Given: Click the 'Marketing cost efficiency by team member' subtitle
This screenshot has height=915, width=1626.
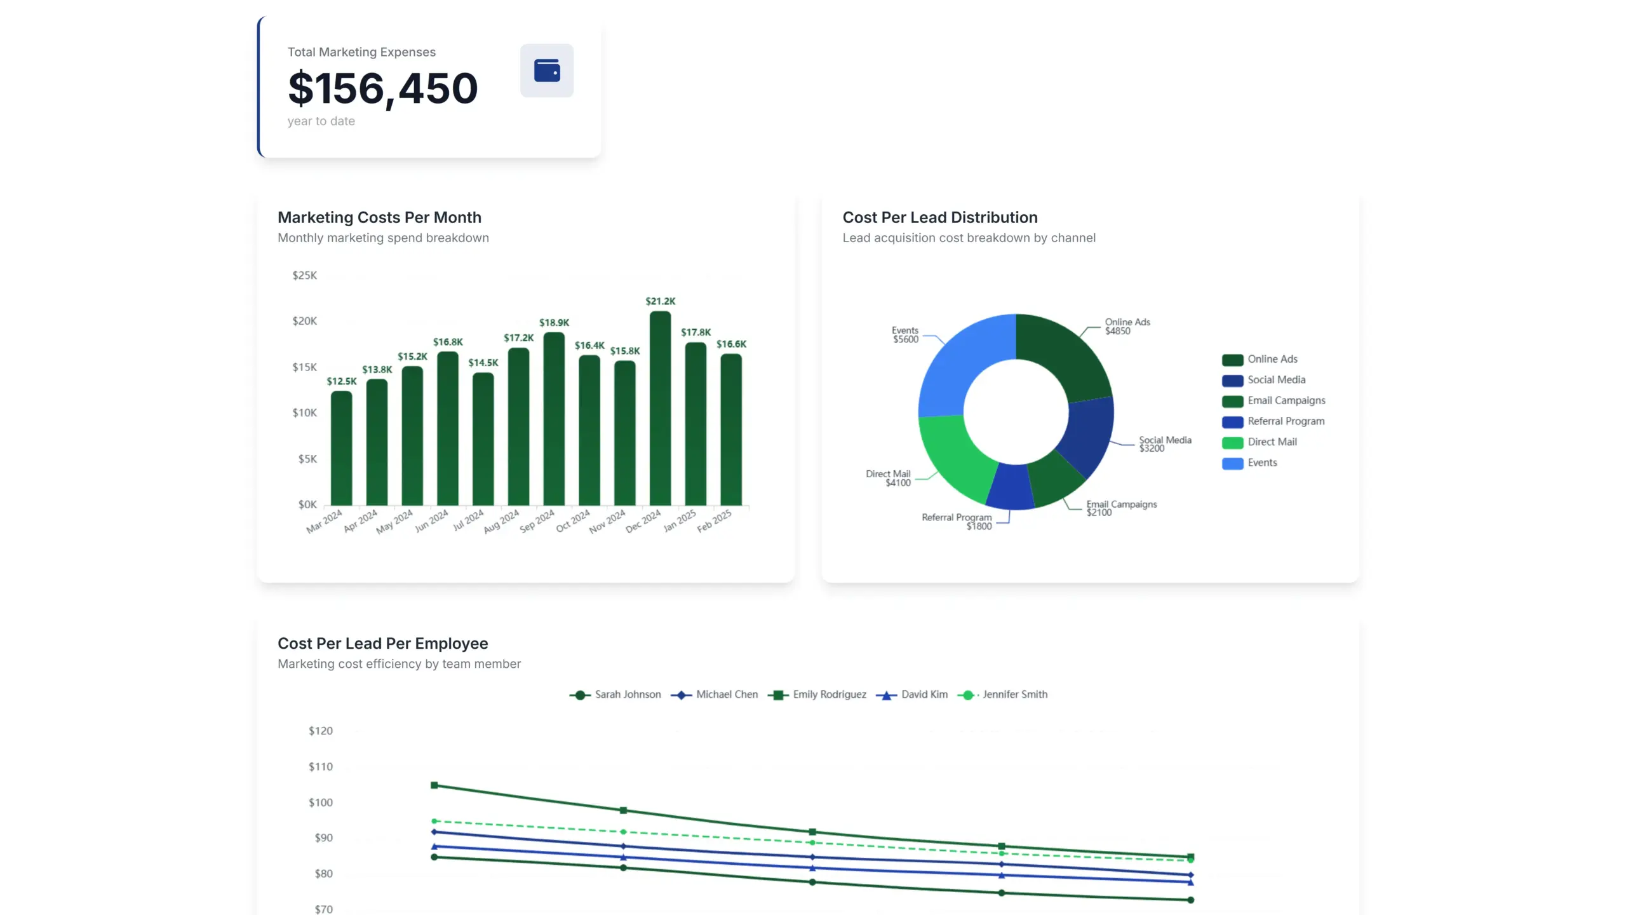Looking at the screenshot, I should (x=399, y=664).
